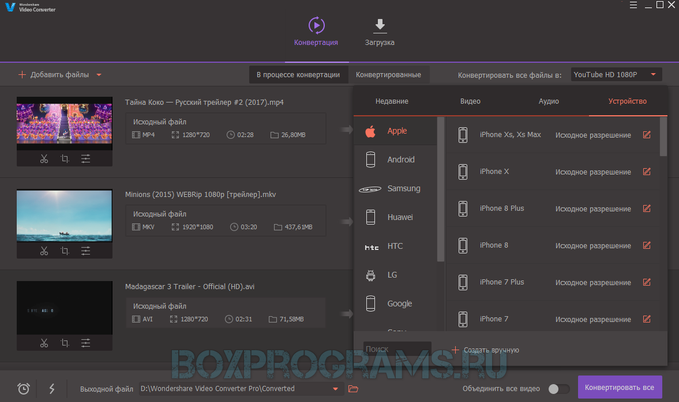Click the Поиск search field
679x402 pixels.
(x=397, y=349)
